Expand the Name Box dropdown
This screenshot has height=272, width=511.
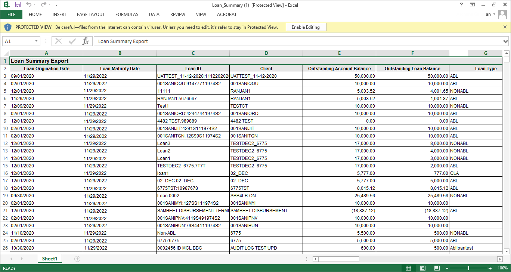coord(36,41)
